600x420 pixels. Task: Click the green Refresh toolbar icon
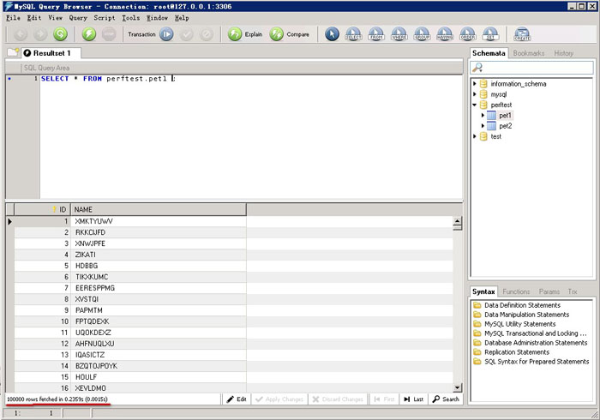[x=60, y=34]
